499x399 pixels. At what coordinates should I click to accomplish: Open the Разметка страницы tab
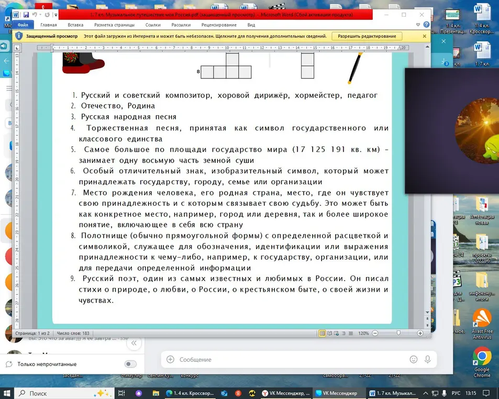click(x=114, y=25)
